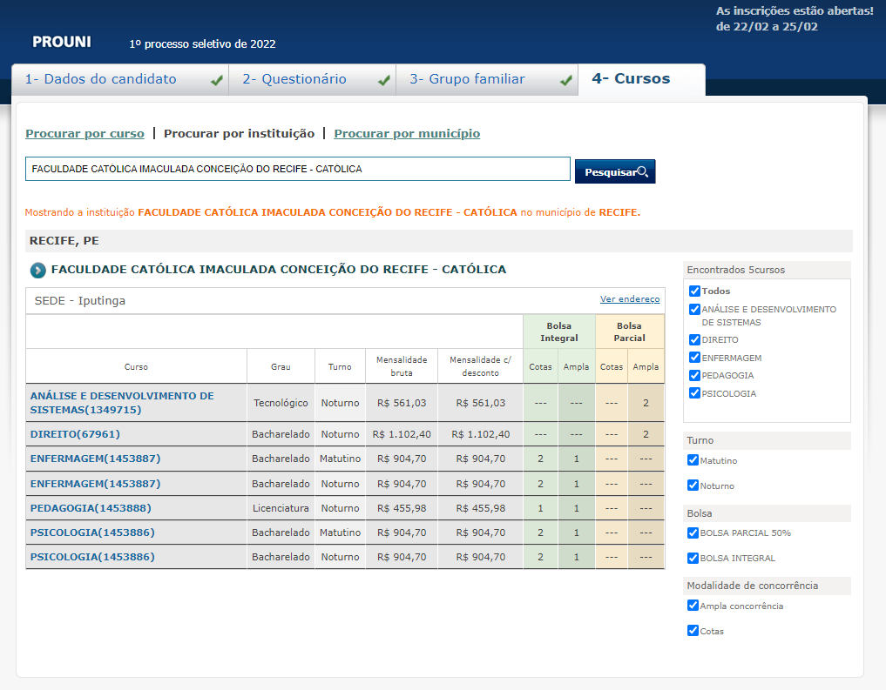Open the 1- Dados do candidato tab

(x=120, y=79)
